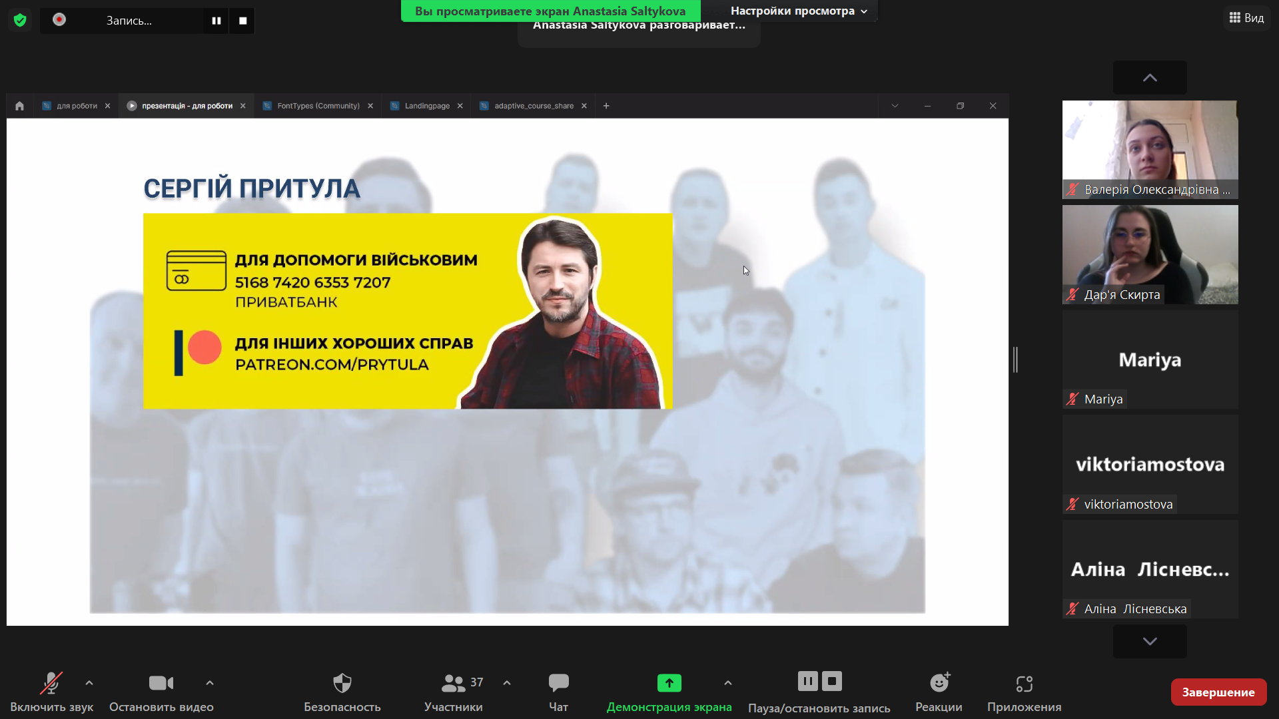Expand screen share options arrow
The height and width of the screenshot is (719, 1279).
(728, 683)
